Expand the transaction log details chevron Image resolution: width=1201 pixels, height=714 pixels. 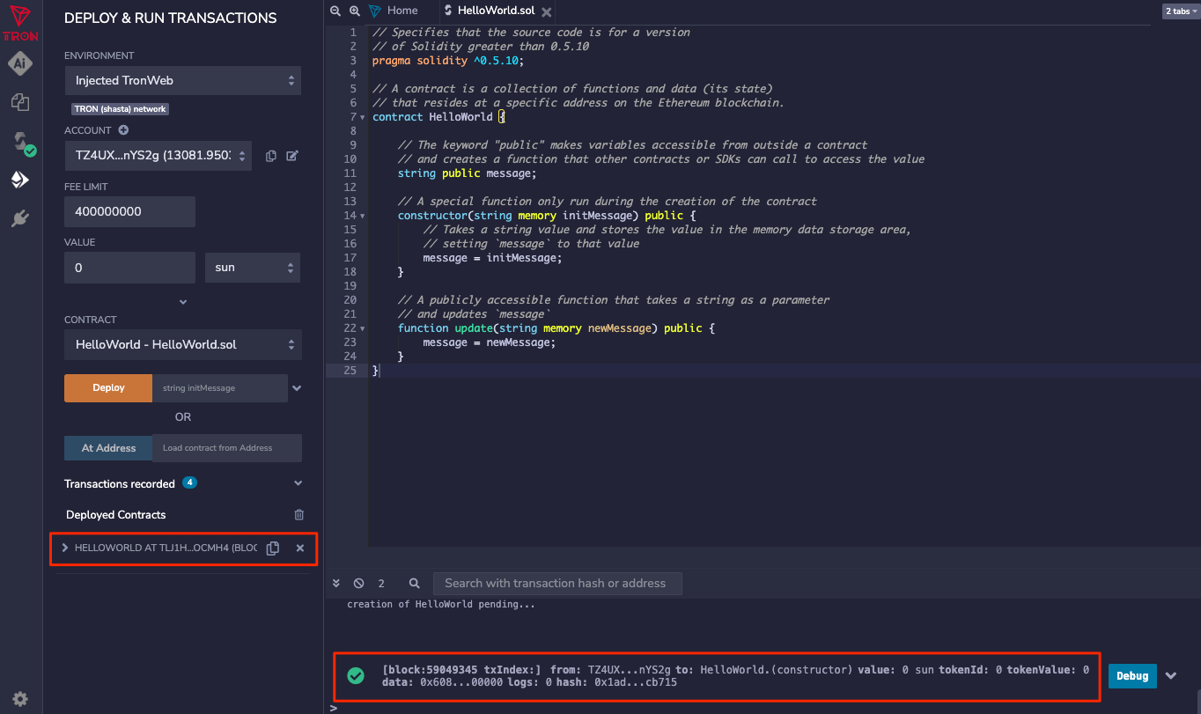pyautogui.click(x=1171, y=675)
